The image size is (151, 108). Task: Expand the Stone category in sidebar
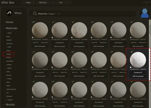coord(9,79)
